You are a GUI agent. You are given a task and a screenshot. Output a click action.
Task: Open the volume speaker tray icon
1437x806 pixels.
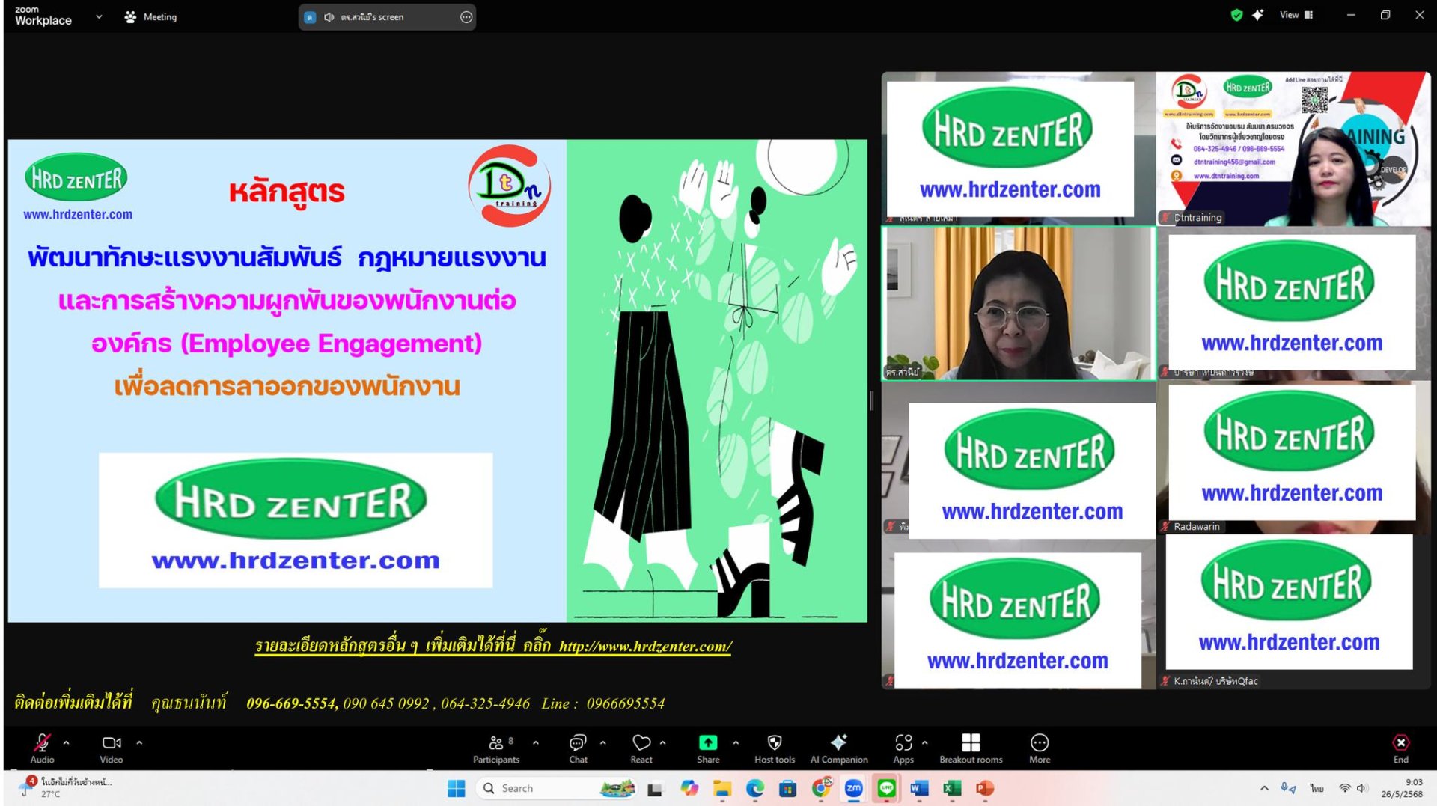click(1362, 788)
